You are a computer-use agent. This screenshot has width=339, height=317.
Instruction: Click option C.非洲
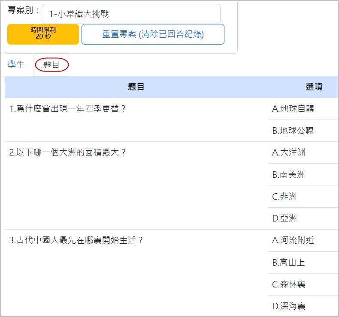pyautogui.click(x=285, y=197)
